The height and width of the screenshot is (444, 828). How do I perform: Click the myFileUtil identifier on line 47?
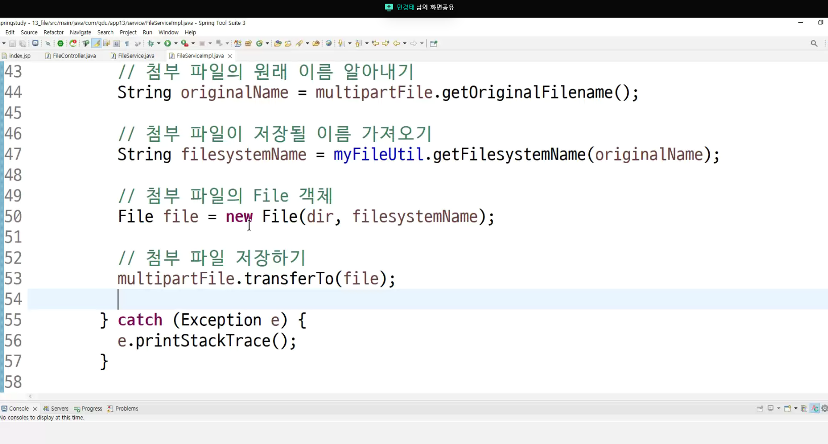[x=378, y=155]
